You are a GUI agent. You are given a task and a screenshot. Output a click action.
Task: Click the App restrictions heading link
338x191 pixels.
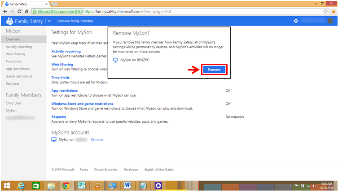65,91
